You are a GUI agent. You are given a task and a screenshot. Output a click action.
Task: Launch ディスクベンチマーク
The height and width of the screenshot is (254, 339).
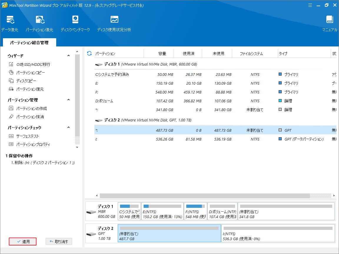(x=75, y=24)
